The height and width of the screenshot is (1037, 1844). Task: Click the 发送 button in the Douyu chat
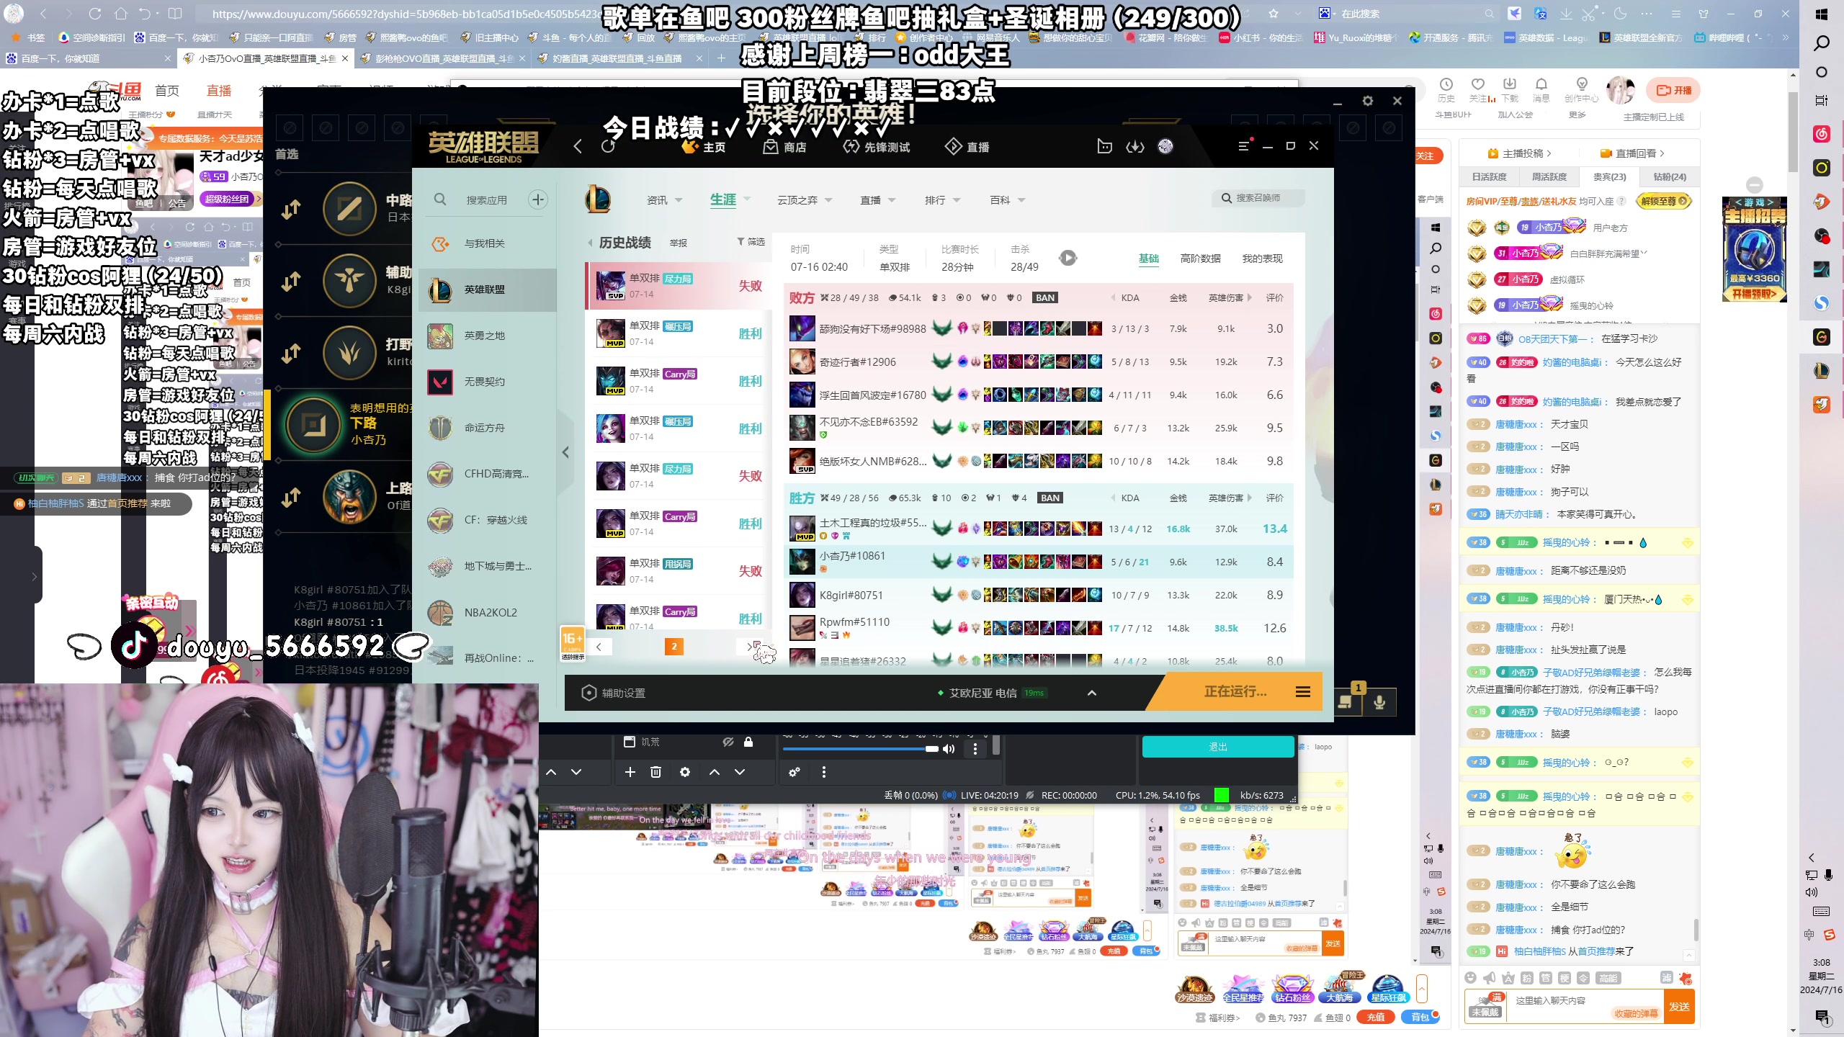(x=1679, y=1006)
